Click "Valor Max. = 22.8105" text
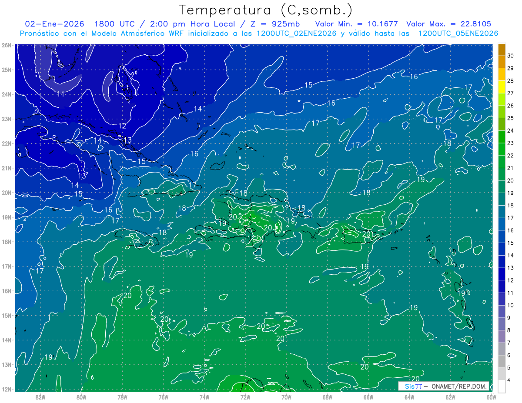Screen dimensions: 522x403 point(448,24)
